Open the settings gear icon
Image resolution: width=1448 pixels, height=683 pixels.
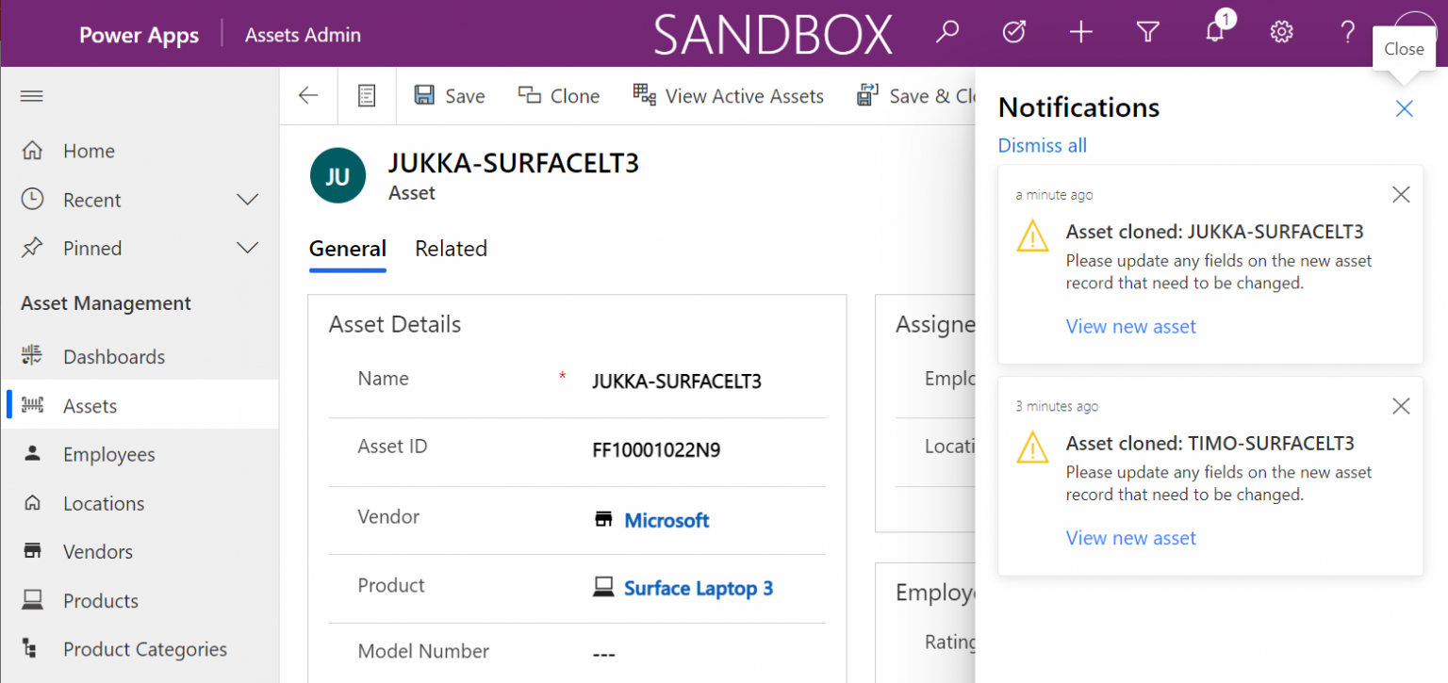click(1281, 32)
